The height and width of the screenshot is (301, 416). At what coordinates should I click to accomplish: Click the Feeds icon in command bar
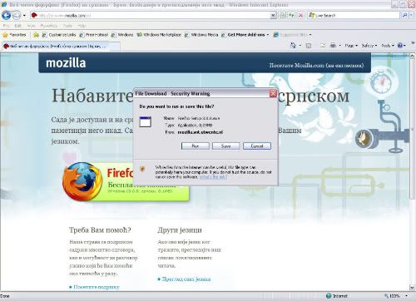pos(309,46)
